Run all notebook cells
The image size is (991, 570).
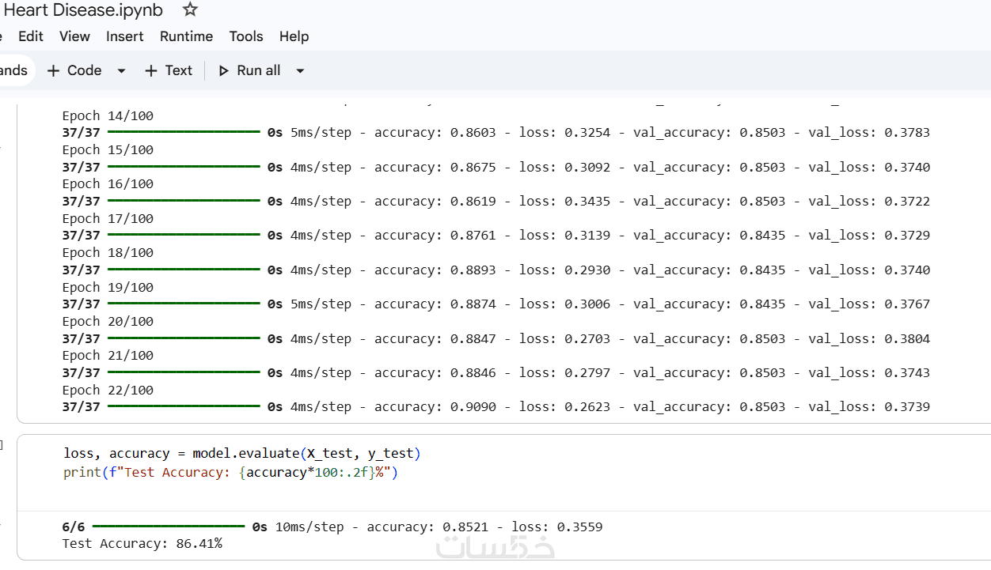[249, 70]
